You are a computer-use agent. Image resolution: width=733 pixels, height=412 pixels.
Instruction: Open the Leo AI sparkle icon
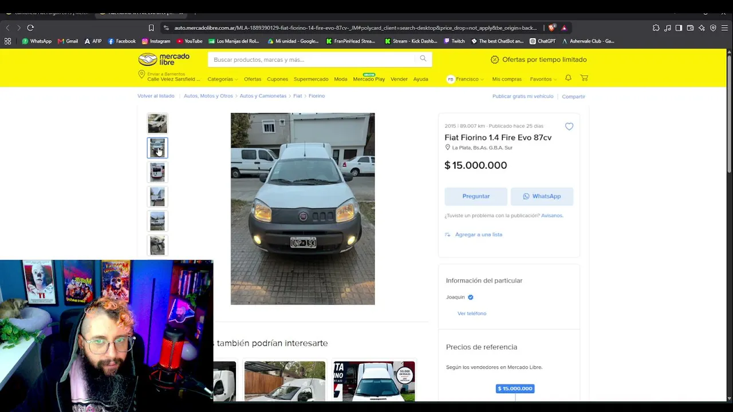click(702, 27)
